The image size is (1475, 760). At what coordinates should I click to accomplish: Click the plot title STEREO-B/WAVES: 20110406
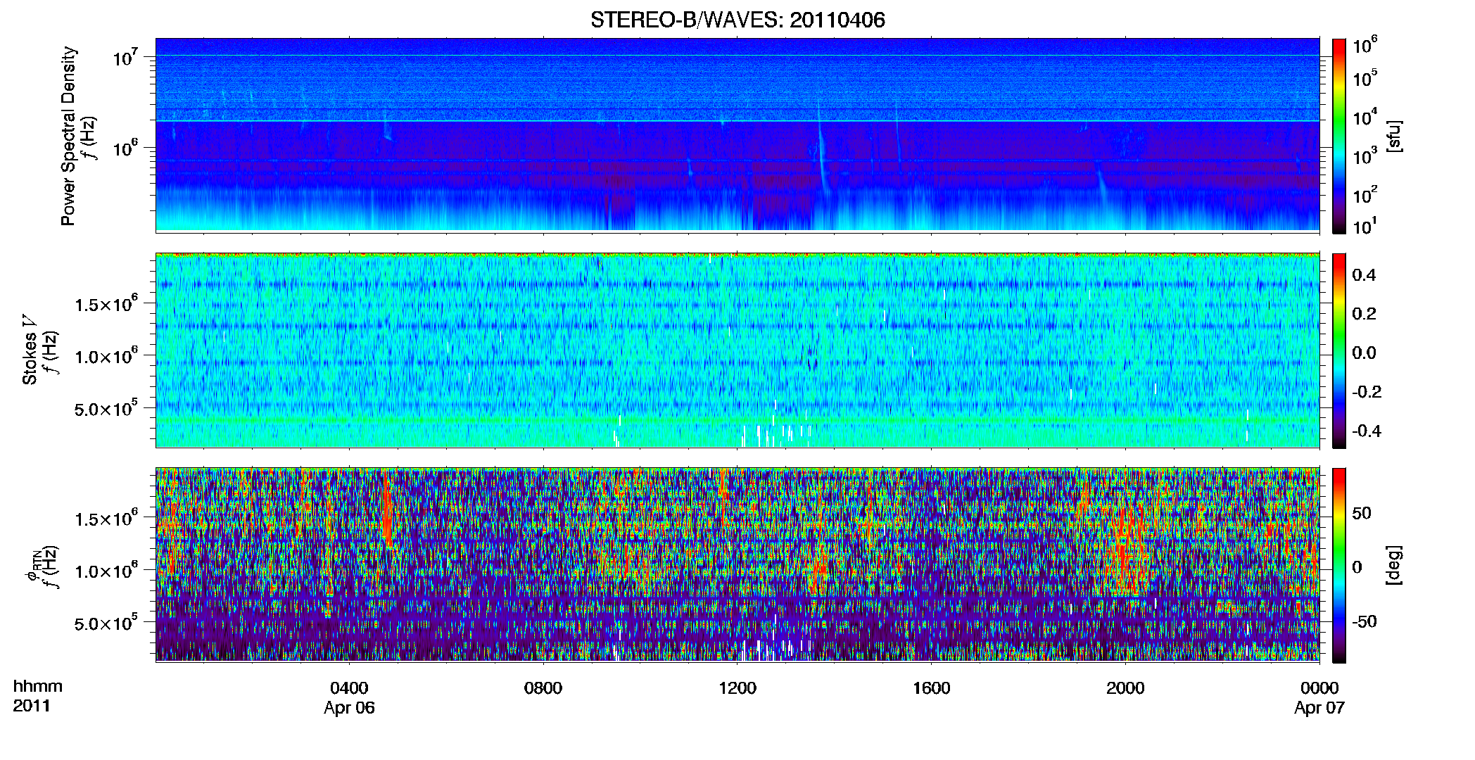click(737, 20)
